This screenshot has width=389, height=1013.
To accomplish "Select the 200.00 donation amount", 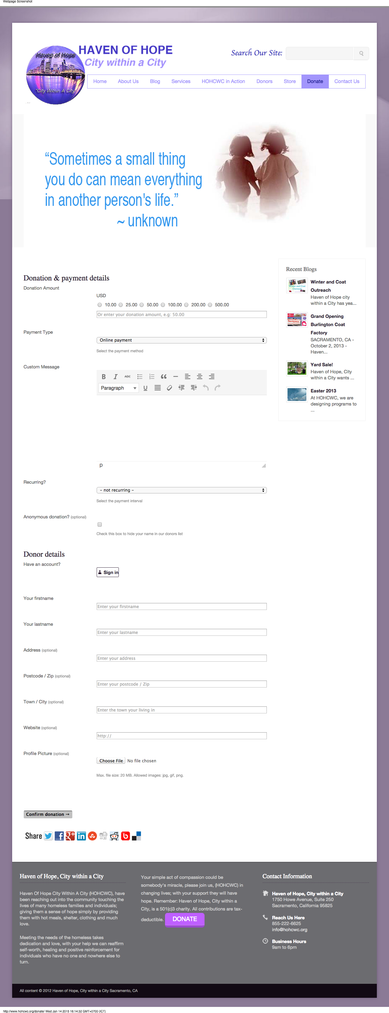I will coord(186,305).
